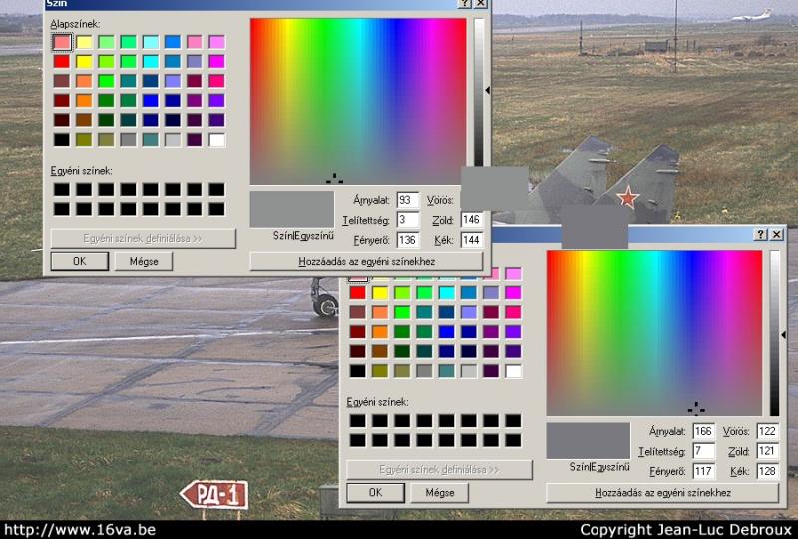This screenshot has height=539, width=798.
Task: Click the Vörös field showing 122
Action: pos(766,431)
